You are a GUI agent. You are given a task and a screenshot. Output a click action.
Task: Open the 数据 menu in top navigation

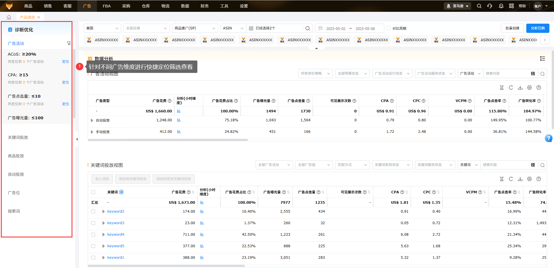[185, 6]
